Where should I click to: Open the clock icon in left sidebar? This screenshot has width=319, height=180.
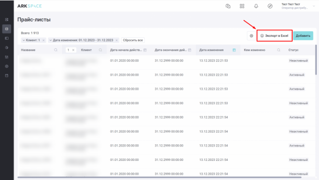click(6, 47)
